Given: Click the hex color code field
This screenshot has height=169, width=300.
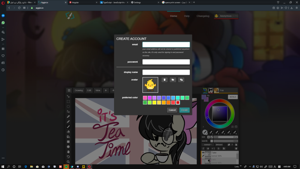Looking at the screenshot, I should pyautogui.click(x=233, y=97).
